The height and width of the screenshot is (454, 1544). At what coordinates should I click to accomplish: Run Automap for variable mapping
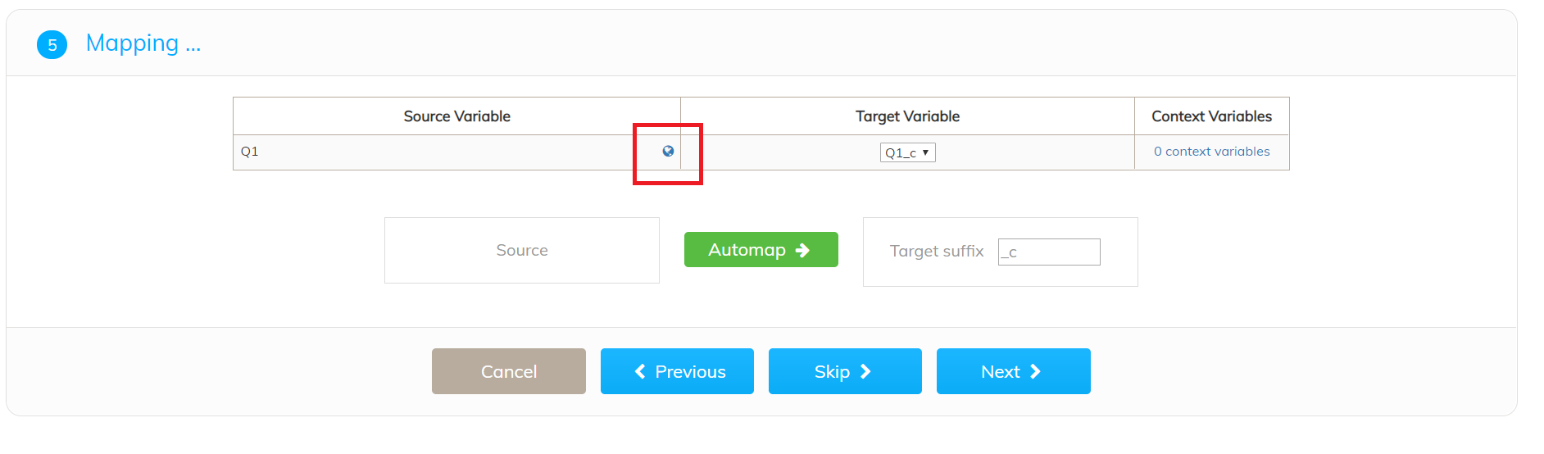point(761,249)
